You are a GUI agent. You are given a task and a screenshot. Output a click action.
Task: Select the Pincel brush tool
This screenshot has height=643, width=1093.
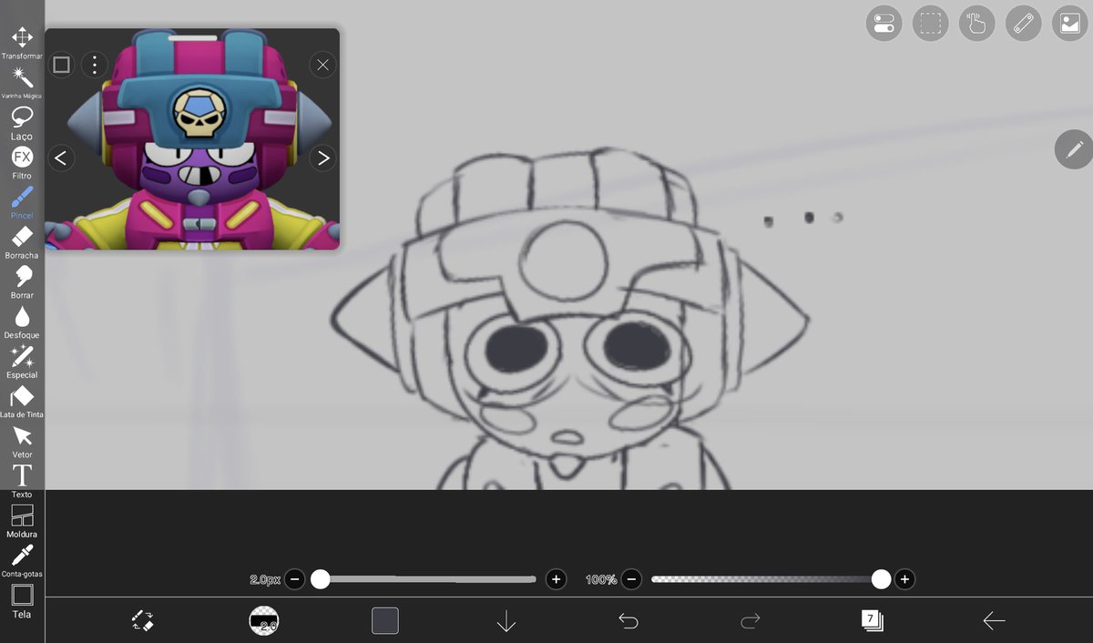click(x=22, y=202)
